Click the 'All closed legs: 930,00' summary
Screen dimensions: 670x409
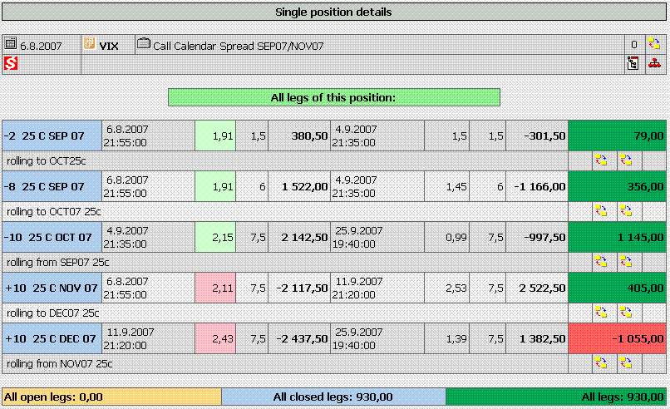click(x=333, y=397)
